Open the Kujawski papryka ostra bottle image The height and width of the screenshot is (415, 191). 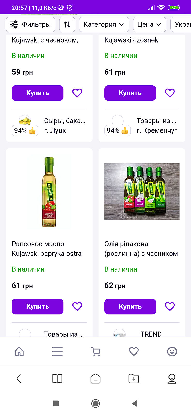coord(49,192)
